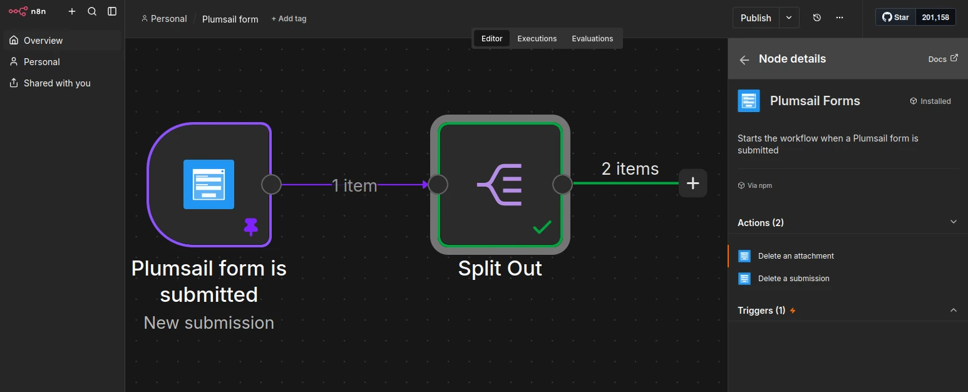Screen dimensions: 968x392
Task: Click Installed badge
Action: point(930,101)
